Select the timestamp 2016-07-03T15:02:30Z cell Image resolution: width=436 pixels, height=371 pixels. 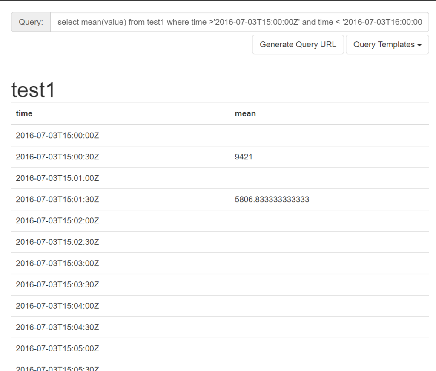click(x=57, y=242)
